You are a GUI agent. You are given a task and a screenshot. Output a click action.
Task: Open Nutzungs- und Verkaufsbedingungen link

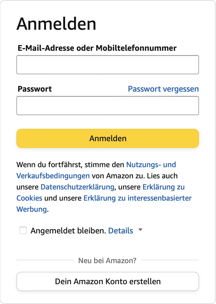coord(151,164)
